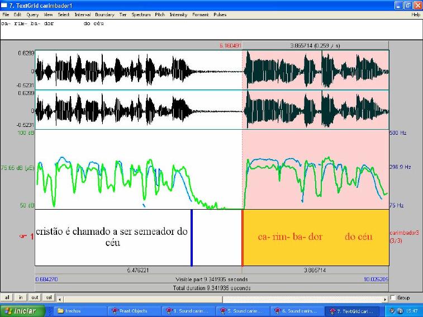Click the 'carimbador3 (3/3)' tier name label

click(404, 236)
